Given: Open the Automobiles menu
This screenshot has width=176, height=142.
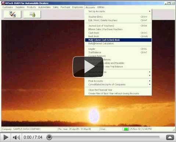Looking at the screenshot, I should click(44, 7).
